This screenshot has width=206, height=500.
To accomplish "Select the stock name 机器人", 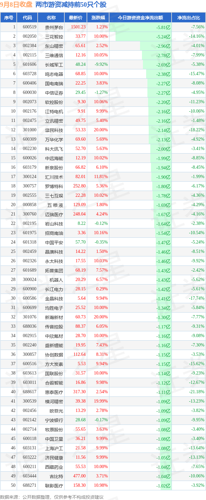I will click(56, 280).
